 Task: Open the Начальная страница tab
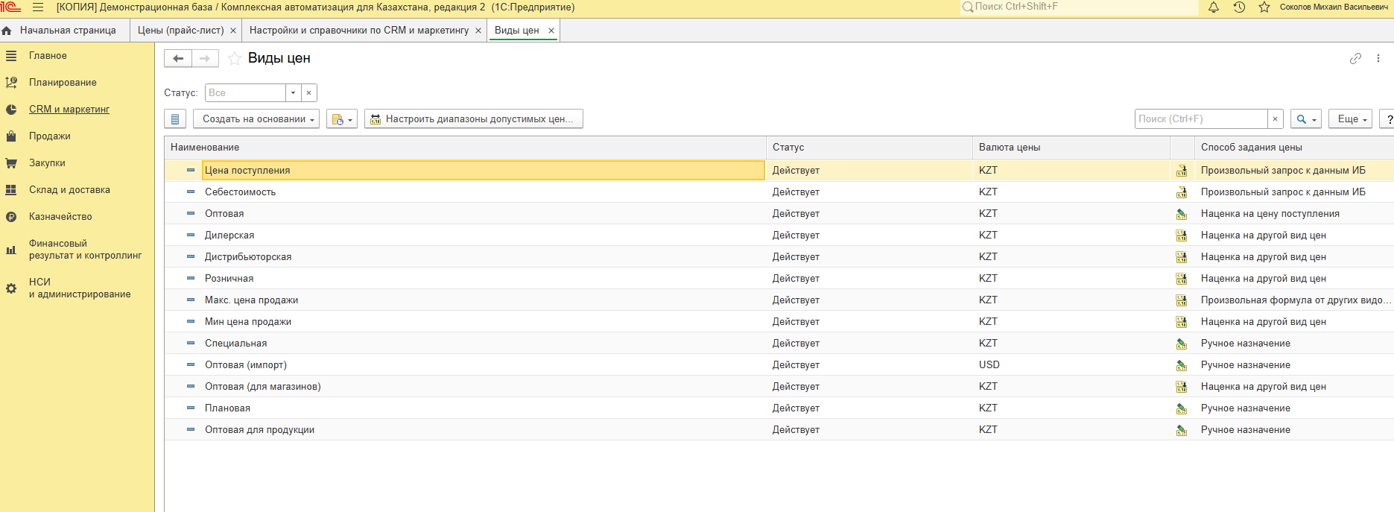coord(67,31)
